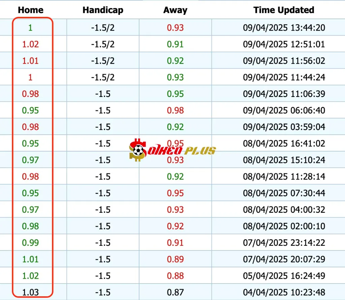Click handicap -1.5 in the 02:00:10 row

pyautogui.click(x=103, y=226)
